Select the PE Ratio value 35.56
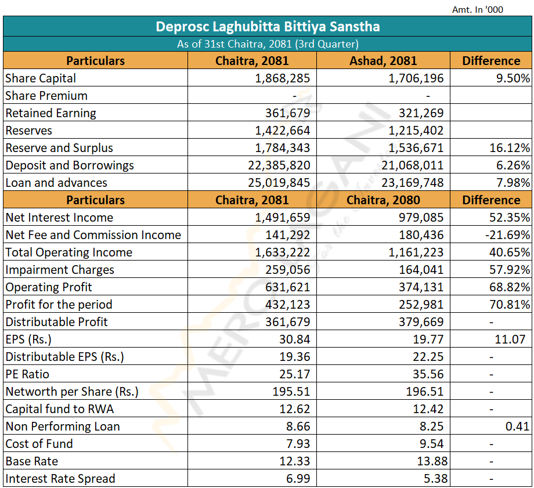Screen dimensions: 534x488 coord(428,374)
